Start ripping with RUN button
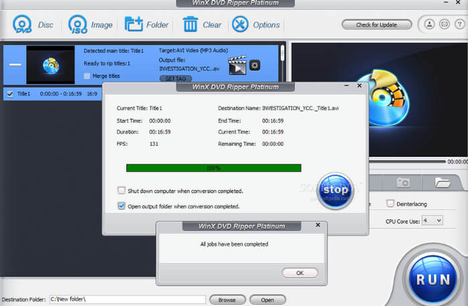The height and width of the screenshot is (306, 468). coord(433,280)
